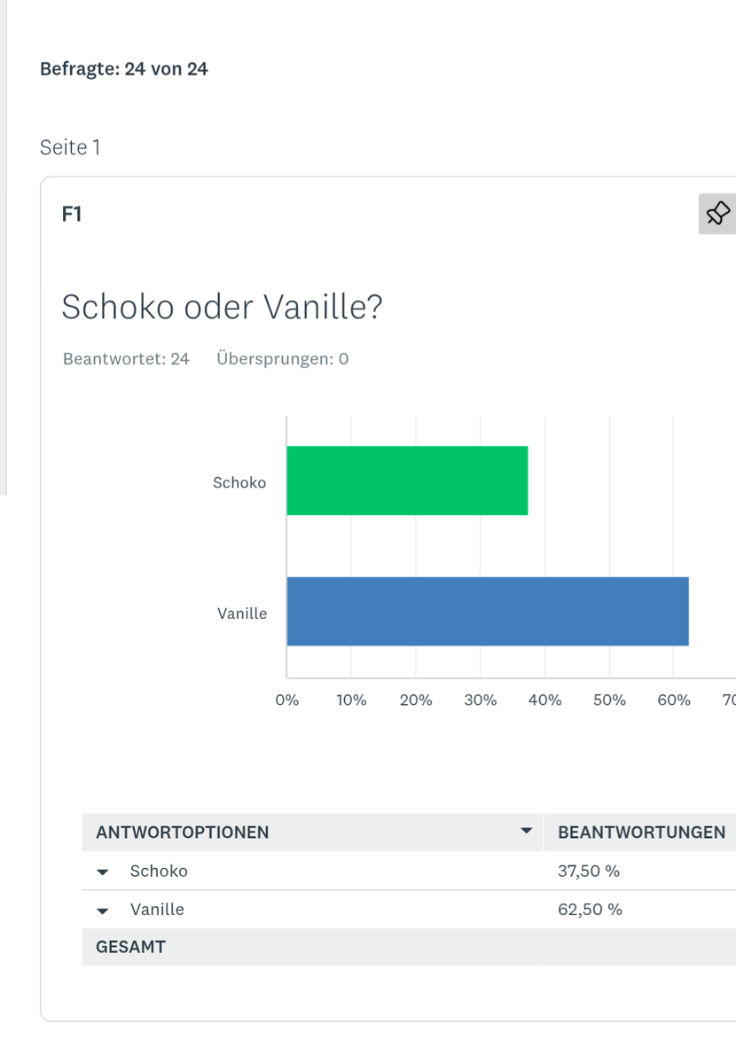Click the ANTWORTOPTIONEN column header text

pyautogui.click(x=183, y=833)
